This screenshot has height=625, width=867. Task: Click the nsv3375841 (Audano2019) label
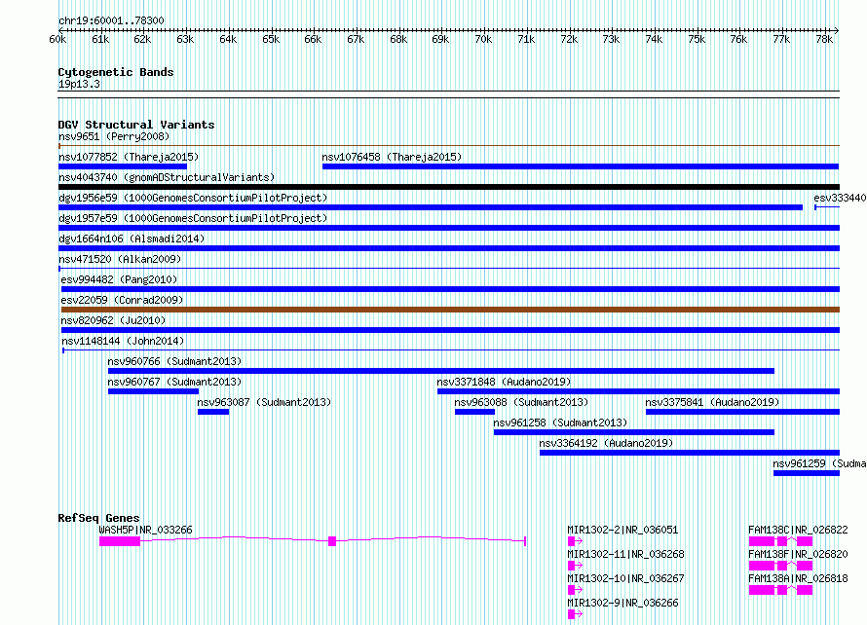pyautogui.click(x=712, y=402)
